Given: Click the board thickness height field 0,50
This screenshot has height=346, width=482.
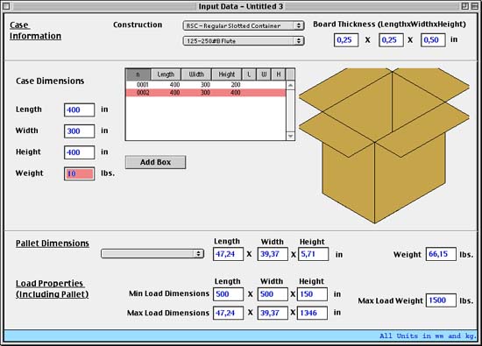Looking at the screenshot, I should (x=433, y=40).
